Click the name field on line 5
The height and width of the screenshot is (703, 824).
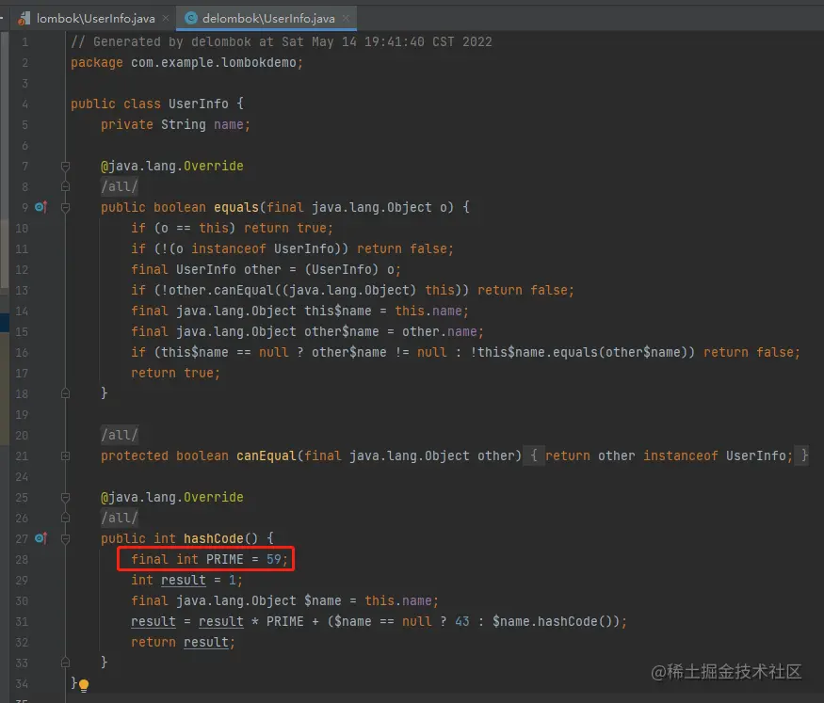(229, 125)
